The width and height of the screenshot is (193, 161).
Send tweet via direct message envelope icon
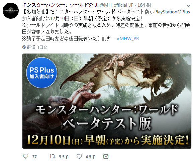106,156
